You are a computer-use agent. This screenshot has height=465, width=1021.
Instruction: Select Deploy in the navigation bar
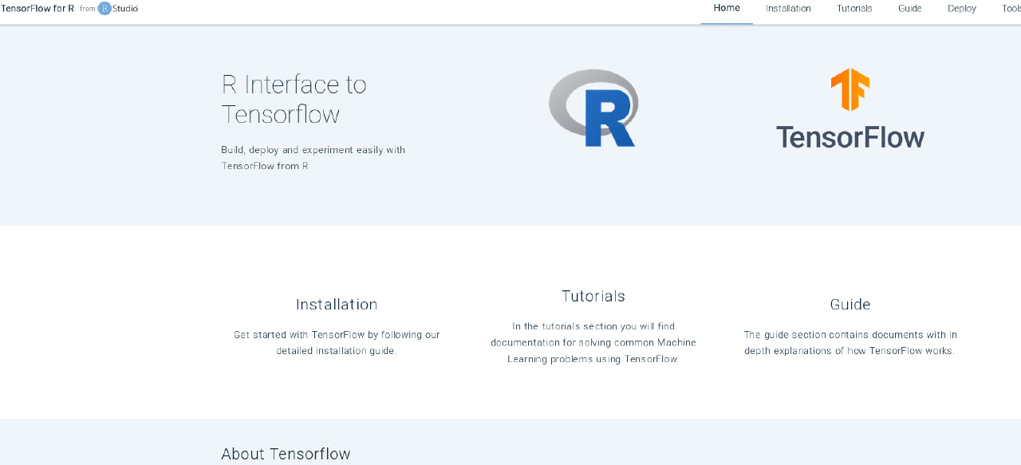[961, 8]
